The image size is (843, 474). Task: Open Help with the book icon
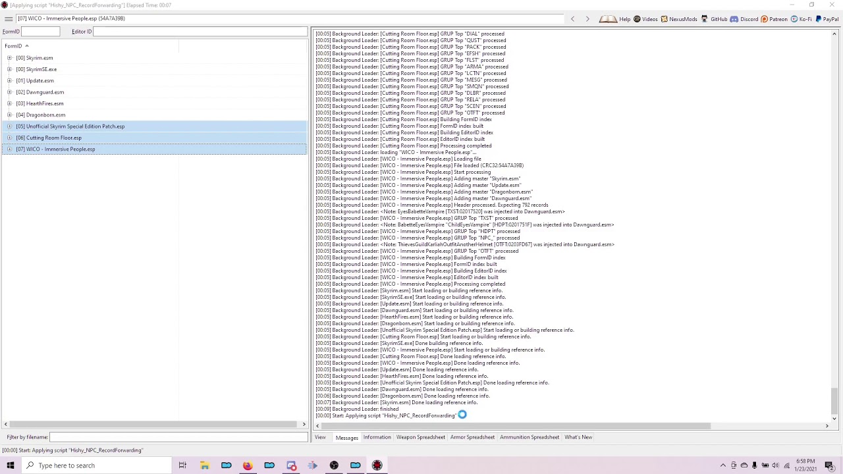click(x=614, y=19)
